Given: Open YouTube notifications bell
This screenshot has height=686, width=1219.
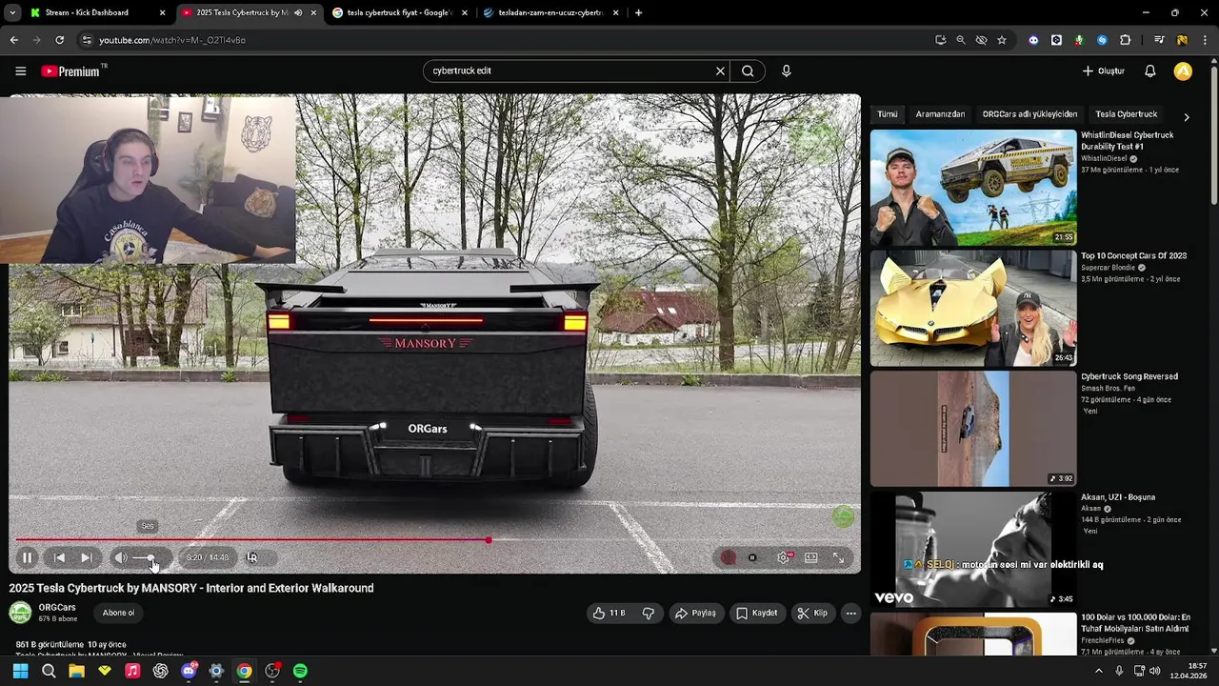Looking at the screenshot, I should [1149, 71].
